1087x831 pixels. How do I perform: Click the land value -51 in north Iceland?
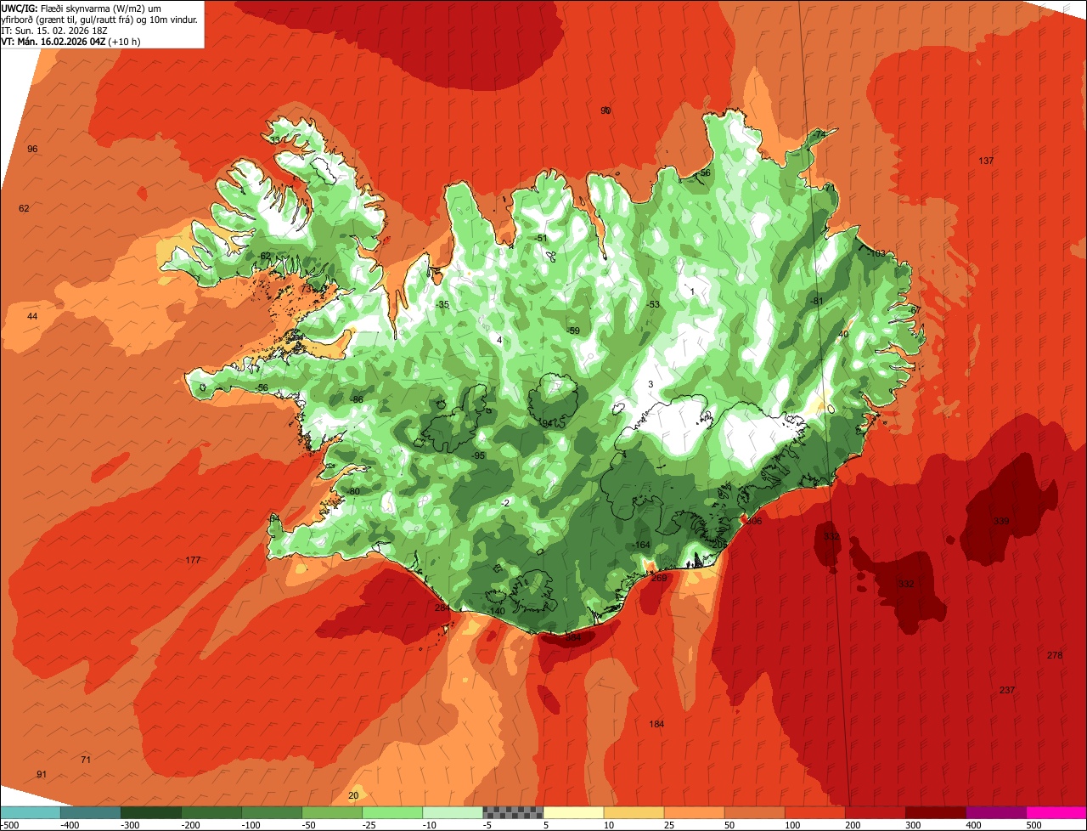(x=542, y=238)
